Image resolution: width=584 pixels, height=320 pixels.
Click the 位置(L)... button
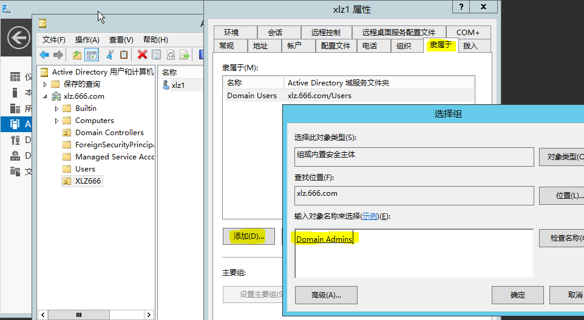pyautogui.click(x=562, y=196)
